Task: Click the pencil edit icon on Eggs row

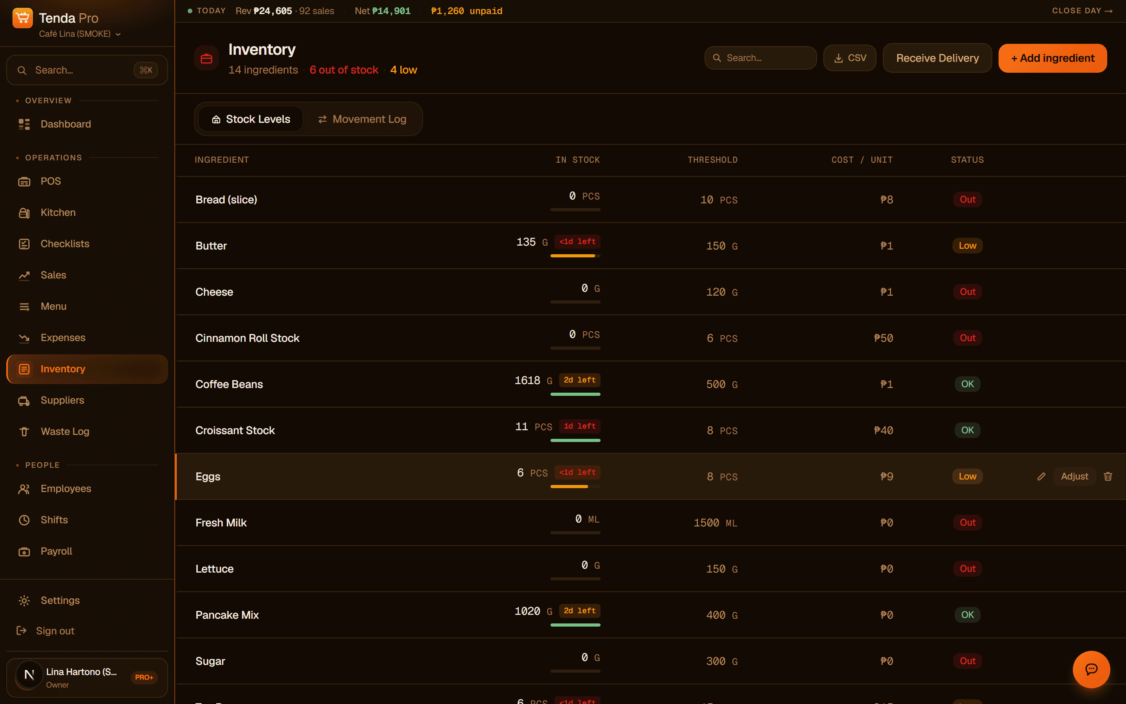Action: coord(1041,476)
